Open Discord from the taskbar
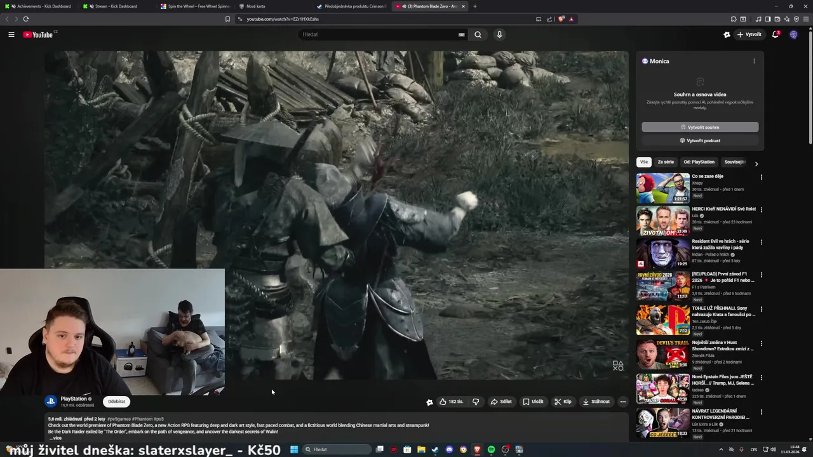813x457 pixels. click(449, 449)
